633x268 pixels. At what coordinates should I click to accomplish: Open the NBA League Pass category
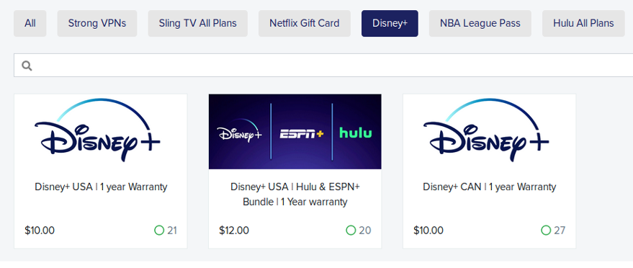pos(480,23)
